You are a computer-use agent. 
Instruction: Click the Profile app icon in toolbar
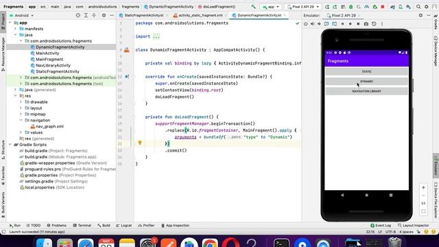click(367, 7)
